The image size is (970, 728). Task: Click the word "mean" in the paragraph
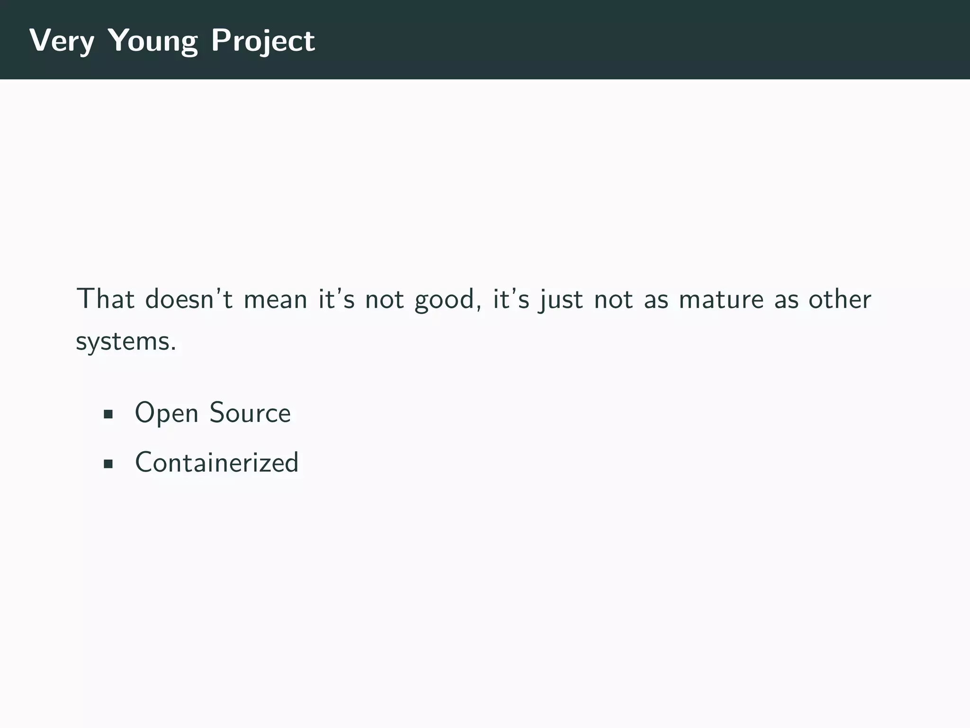click(275, 299)
